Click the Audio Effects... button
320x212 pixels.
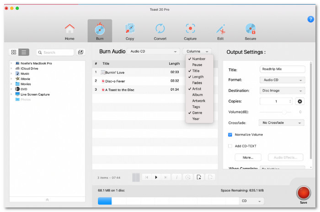[x=285, y=158]
